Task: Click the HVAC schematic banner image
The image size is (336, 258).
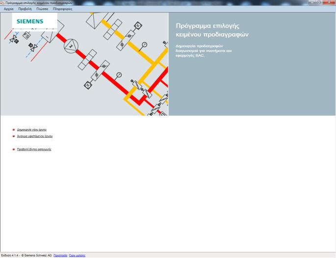Action: tap(84, 64)
